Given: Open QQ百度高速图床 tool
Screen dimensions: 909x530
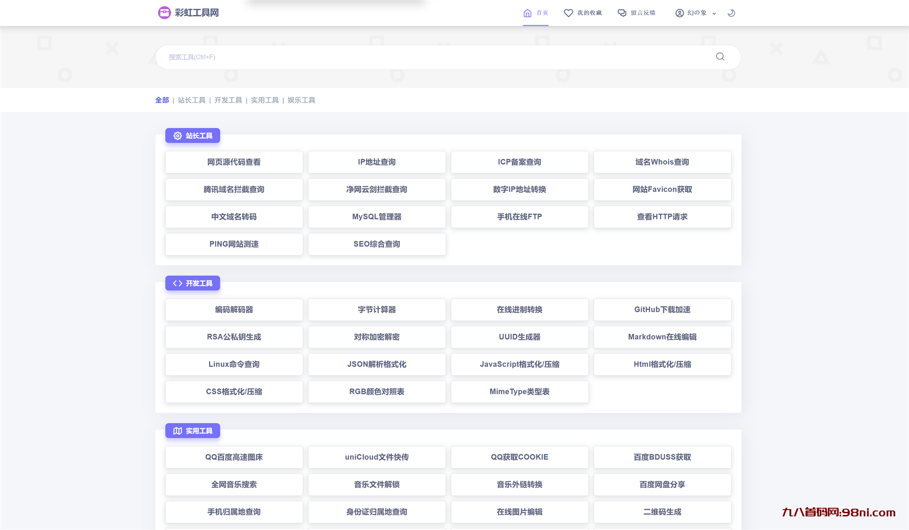Looking at the screenshot, I should pyautogui.click(x=234, y=457).
